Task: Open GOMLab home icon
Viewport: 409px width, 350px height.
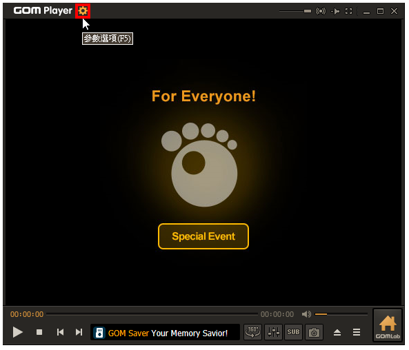Action: (388, 325)
